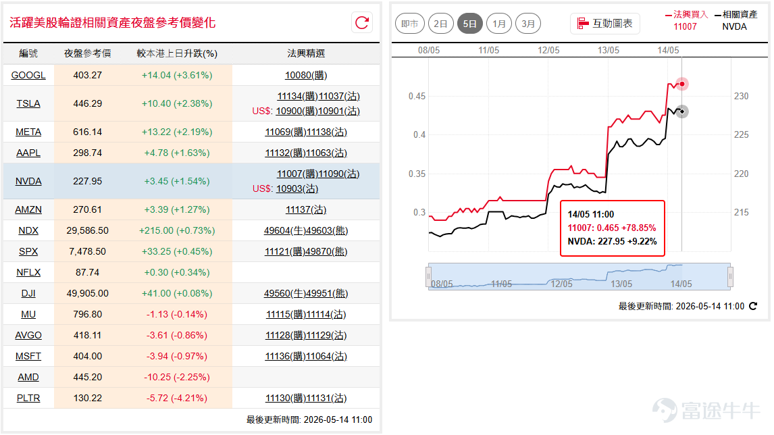Click the 法興精選 column header
The image size is (774, 435).
coord(306,53)
